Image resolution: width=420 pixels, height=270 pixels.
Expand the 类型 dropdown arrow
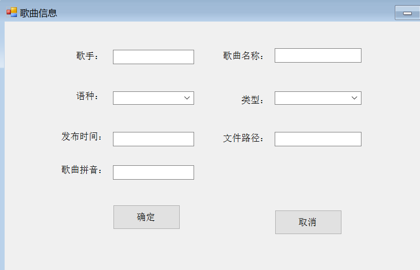click(x=354, y=98)
